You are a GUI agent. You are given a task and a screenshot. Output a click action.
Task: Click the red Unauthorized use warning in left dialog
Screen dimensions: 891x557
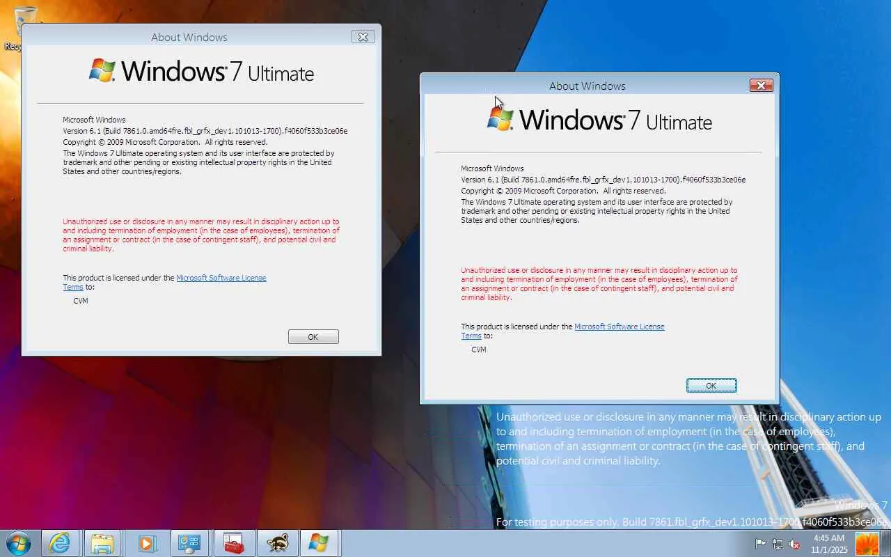(201, 235)
